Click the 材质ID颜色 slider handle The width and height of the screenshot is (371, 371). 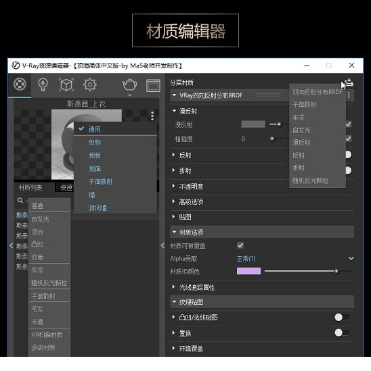336,271
